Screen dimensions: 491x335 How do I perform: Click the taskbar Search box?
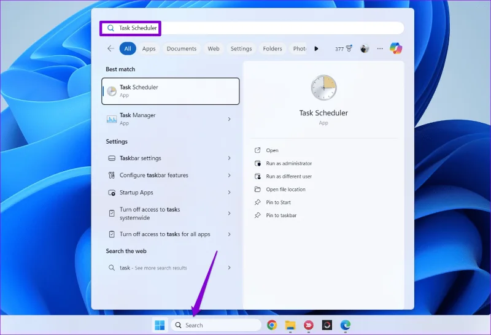click(x=216, y=325)
